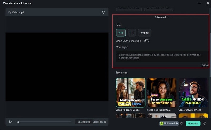Click the green coin icon beside Unlimited
The image size is (211, 130).
click(x=161, y=123)
